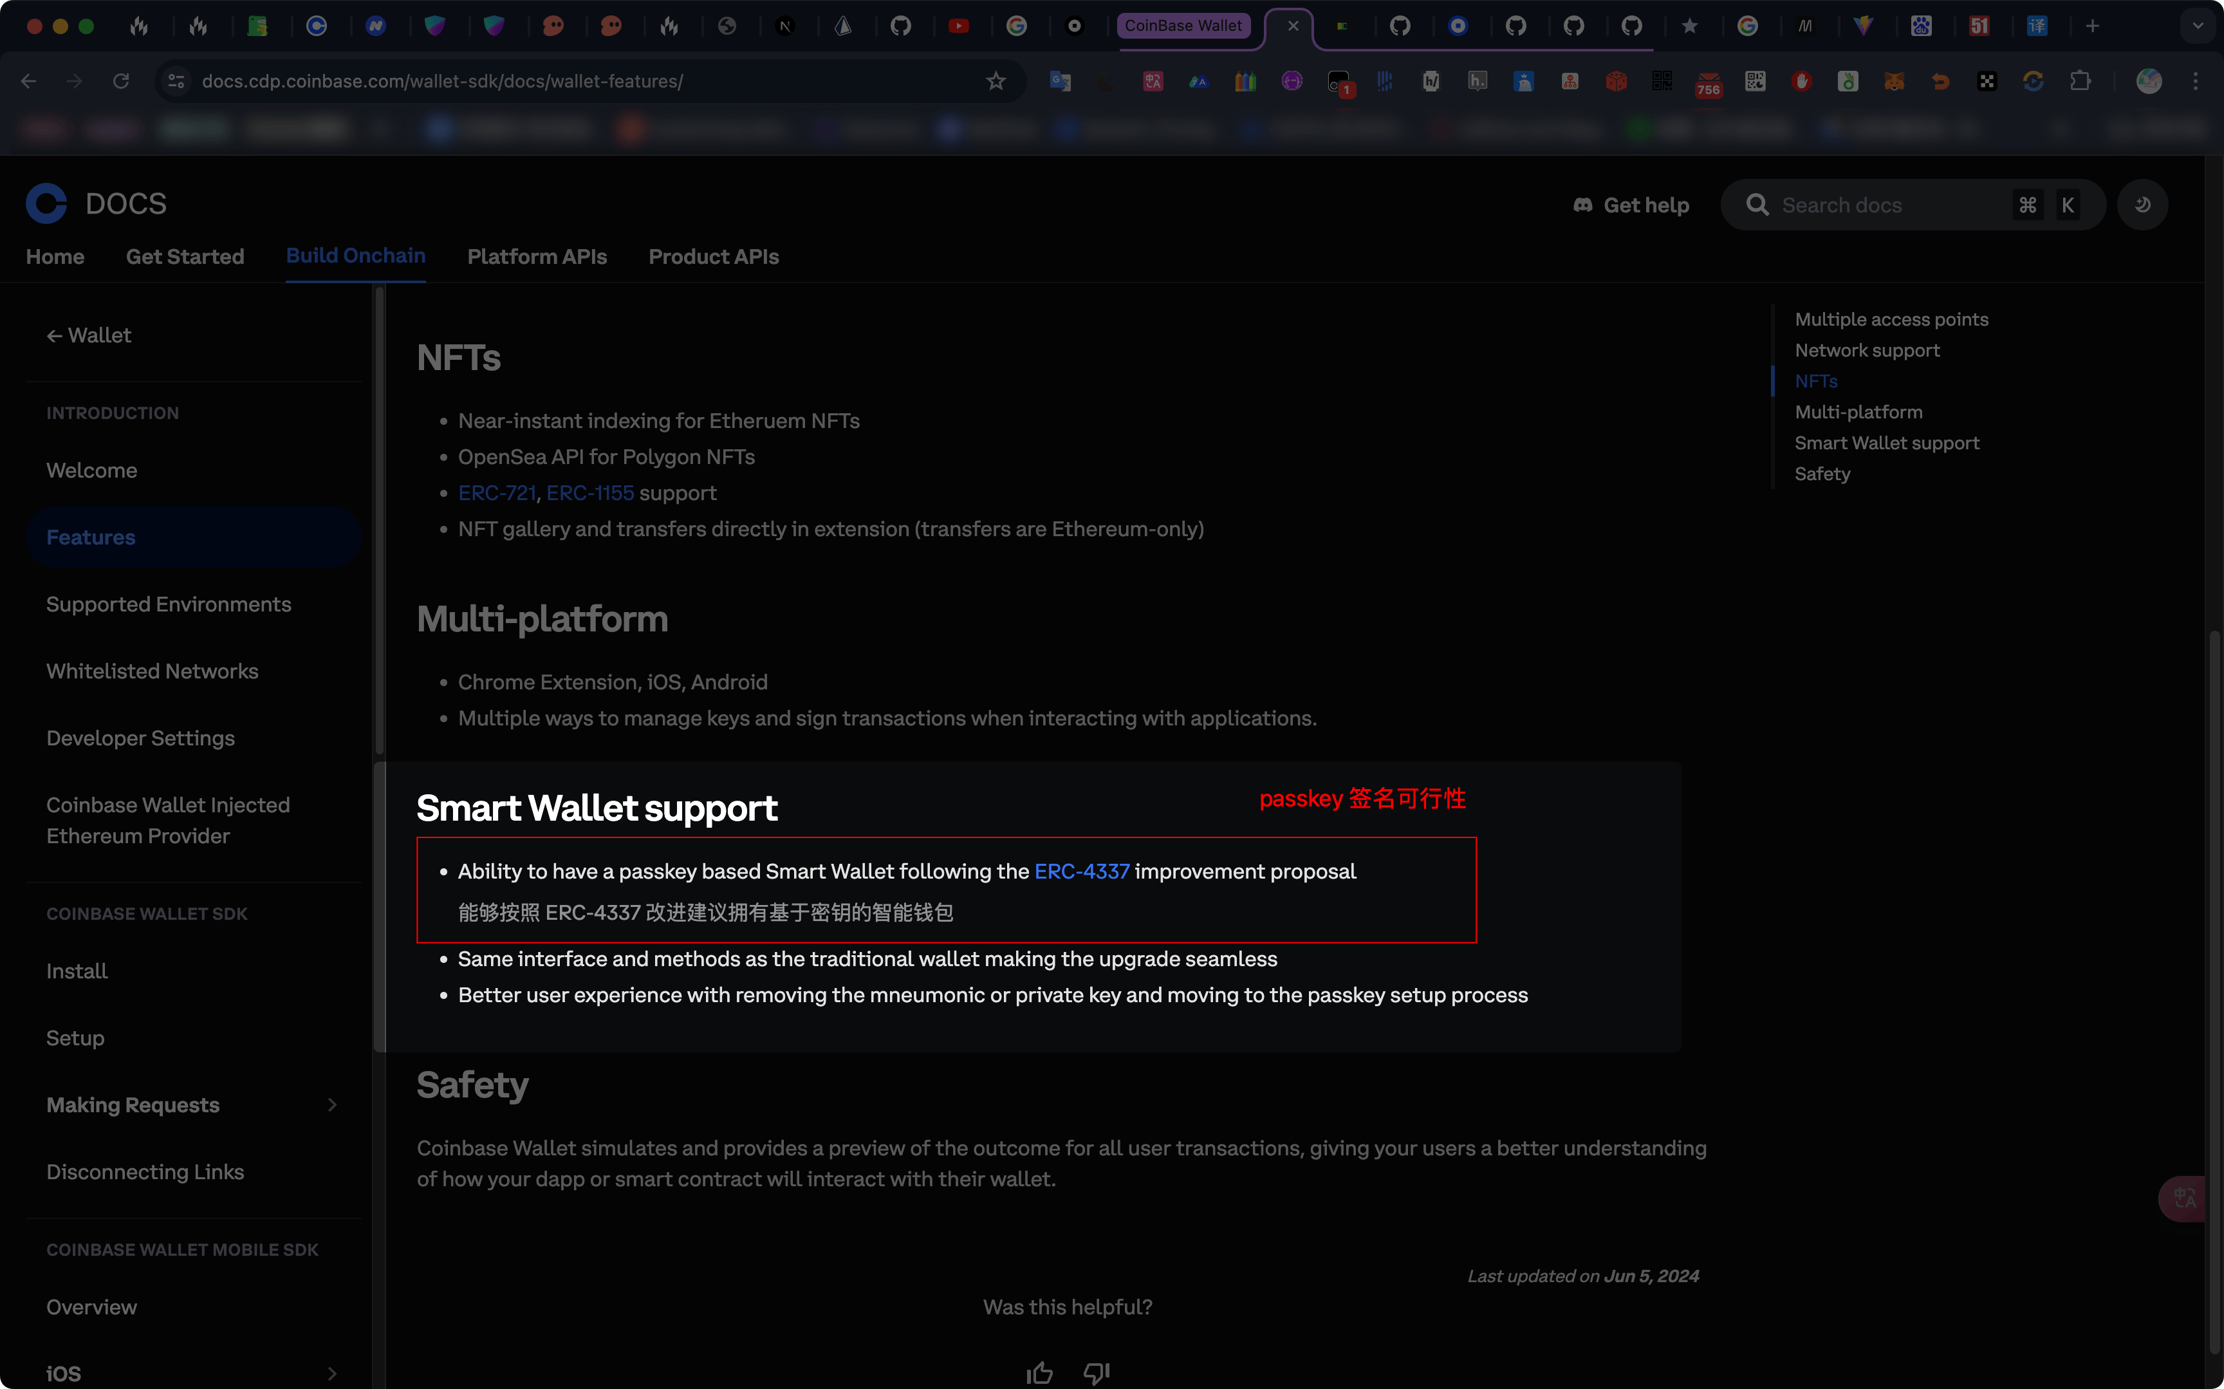Bookmark this page with the star icon
The height and width of the screenshot is (1389, 2224).
996,81
